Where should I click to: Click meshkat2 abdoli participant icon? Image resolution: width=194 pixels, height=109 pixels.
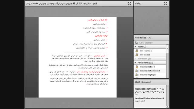[x=137, y=67]
